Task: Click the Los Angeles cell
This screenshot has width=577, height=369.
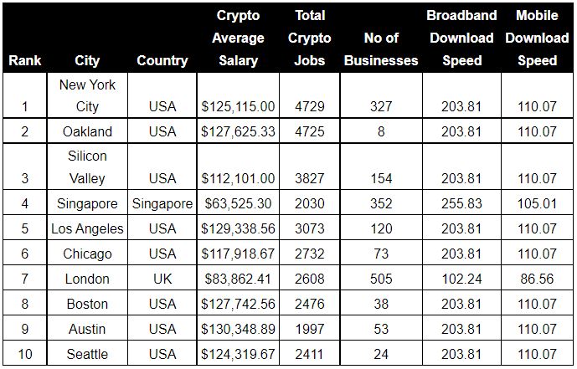Action: (87, 228)
